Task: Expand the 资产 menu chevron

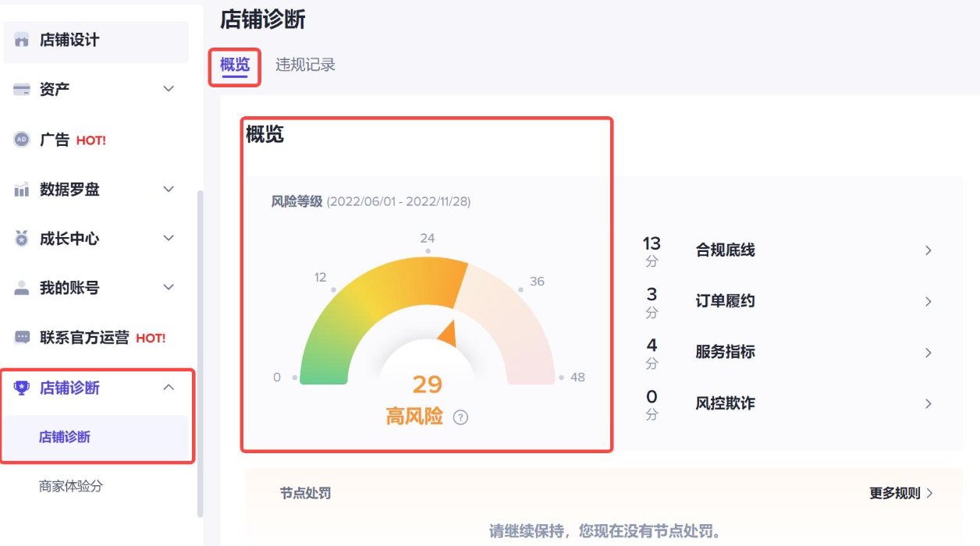Action: pos(169,89)
